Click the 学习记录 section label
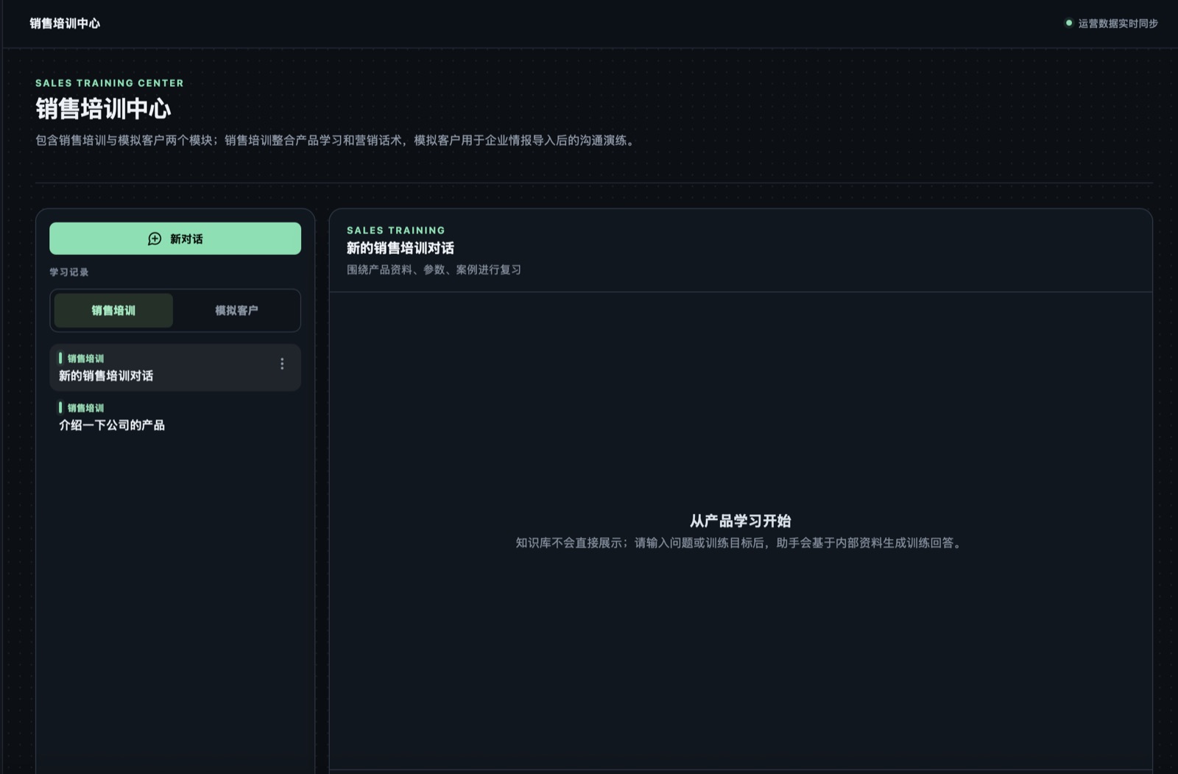The image size is (1178, 774). pos(69,272)
